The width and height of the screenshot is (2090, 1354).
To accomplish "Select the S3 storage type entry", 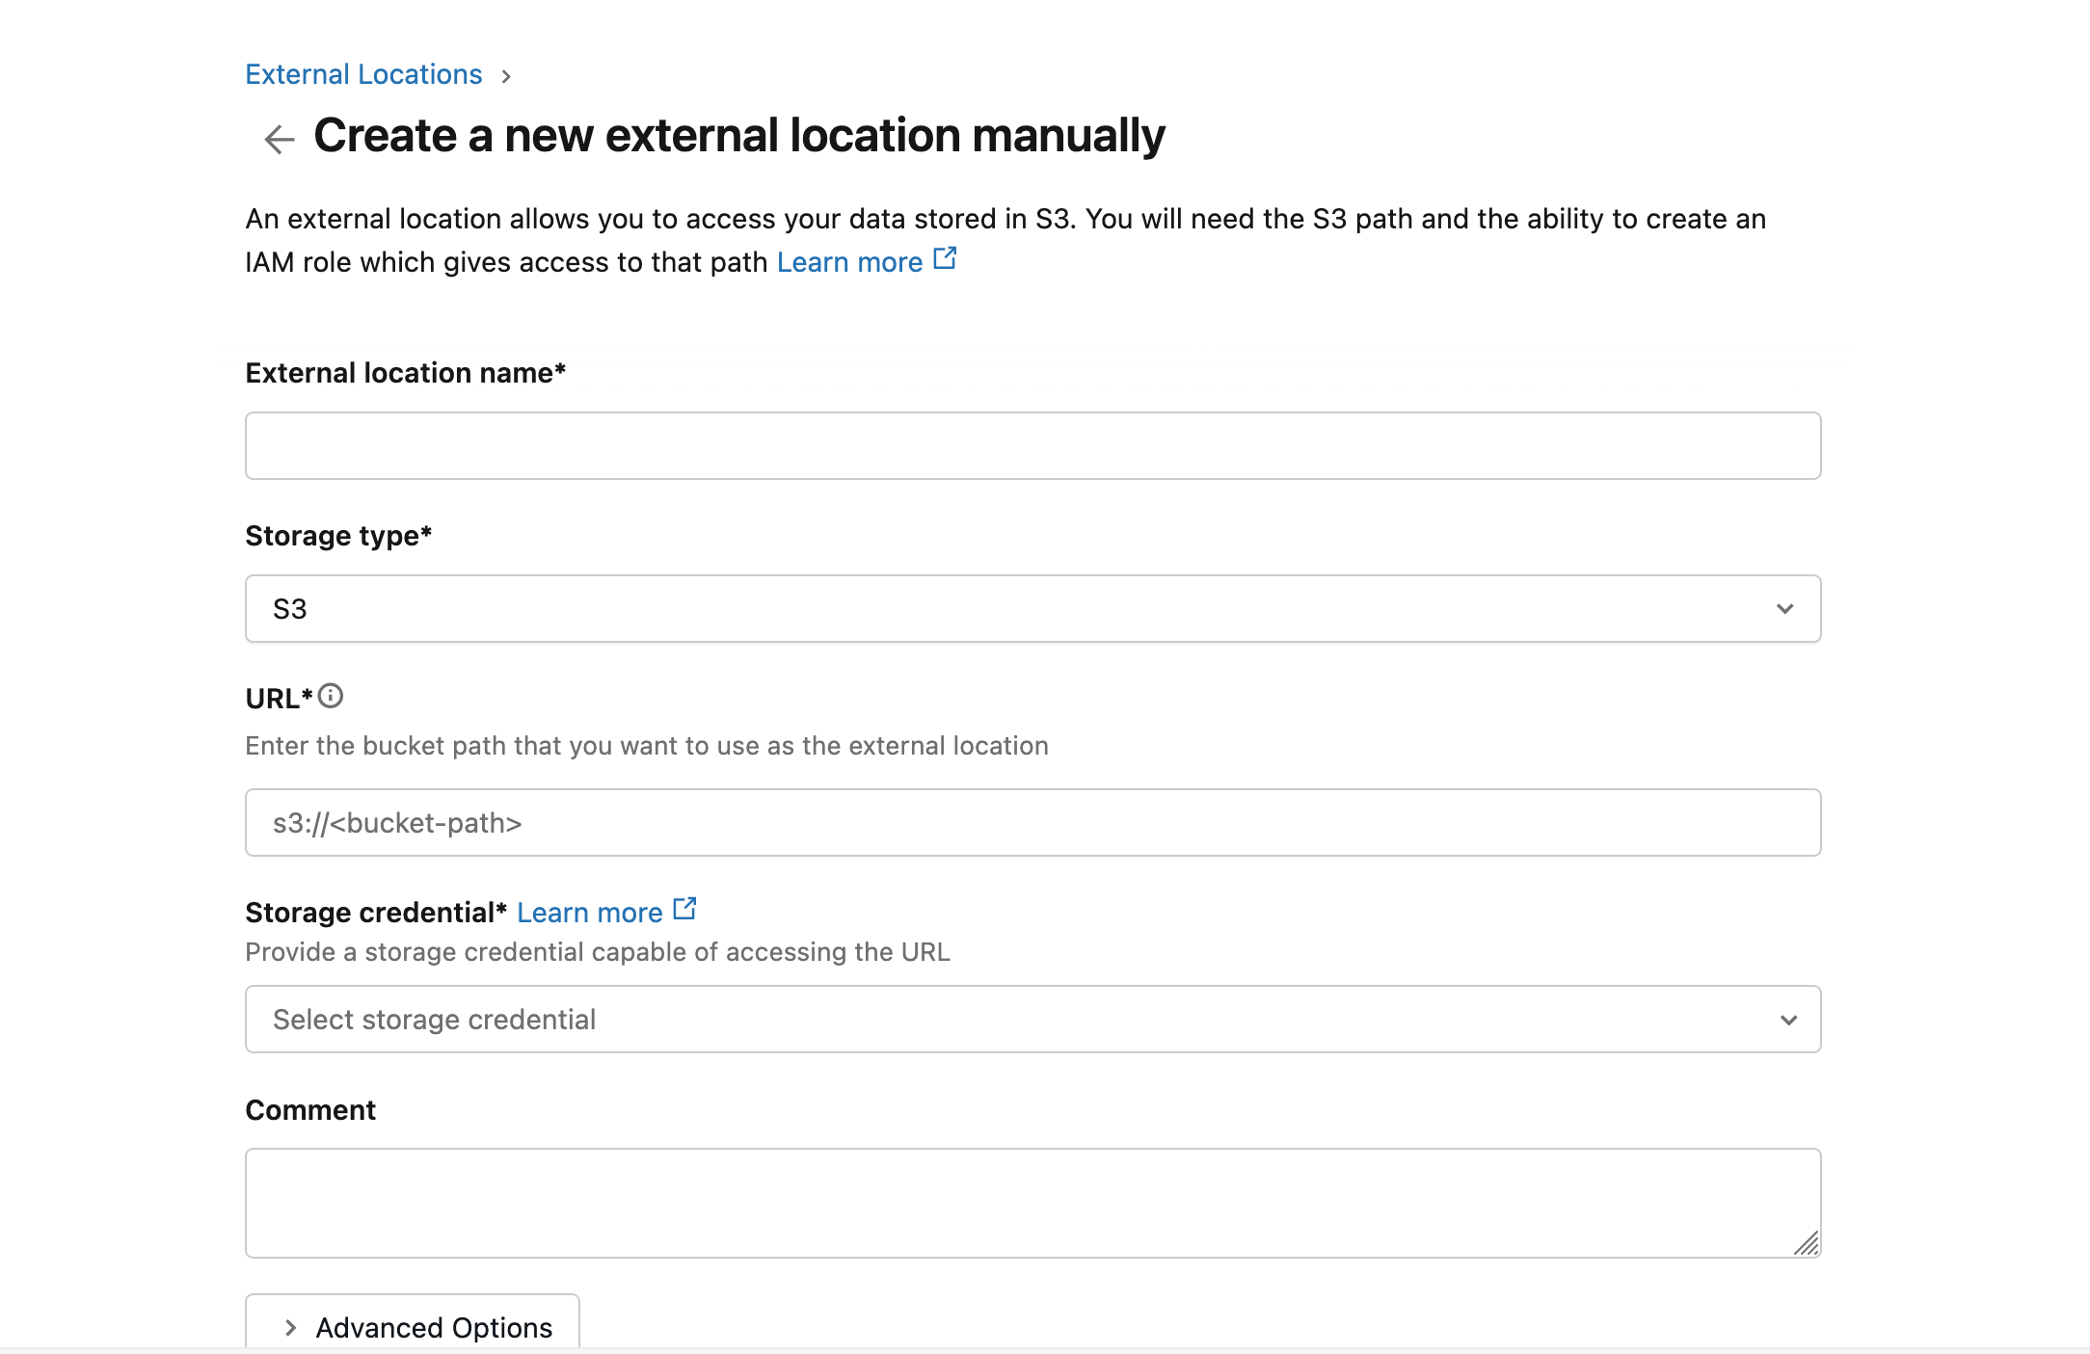I will (289, 608).
